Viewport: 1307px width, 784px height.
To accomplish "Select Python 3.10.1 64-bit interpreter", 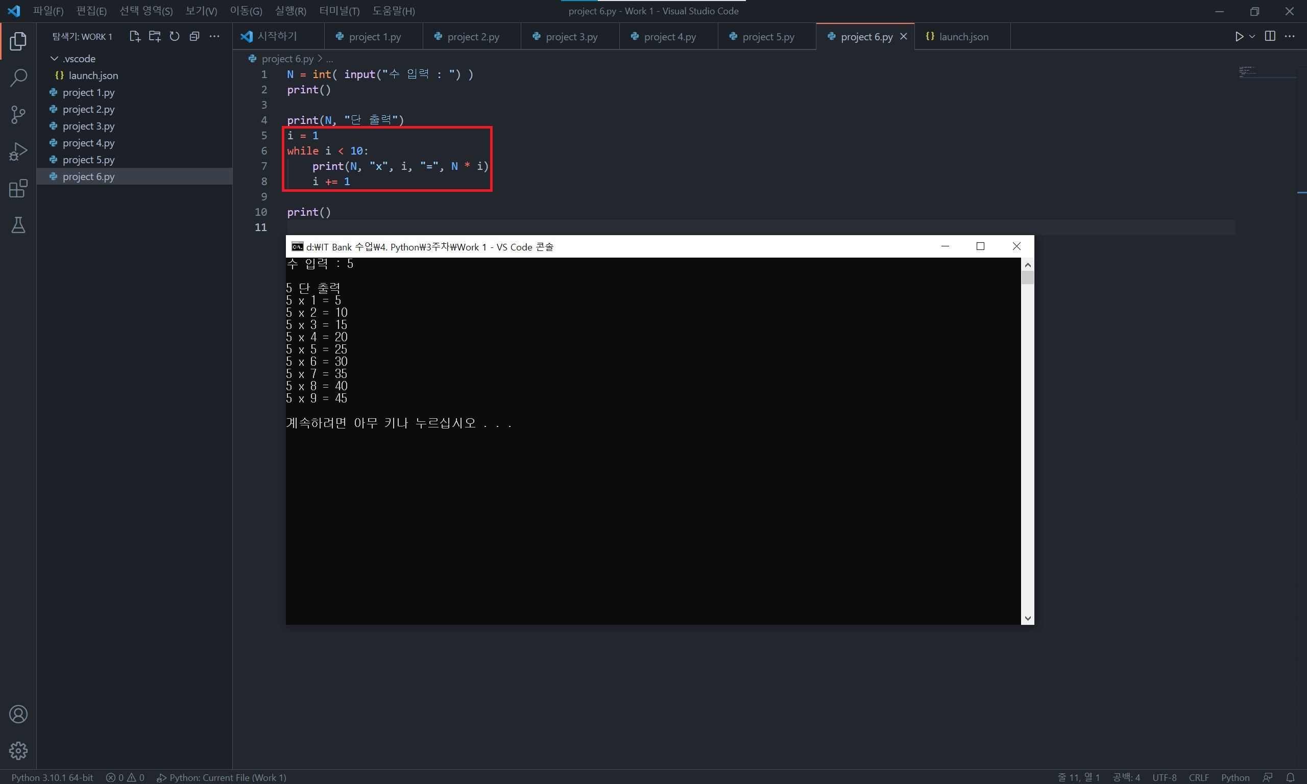I will point(53,777).
